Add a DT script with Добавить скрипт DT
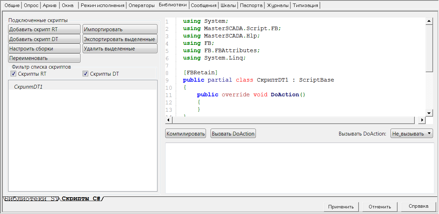The height and width of the screenshot is (214, 439). click(44, 39)
